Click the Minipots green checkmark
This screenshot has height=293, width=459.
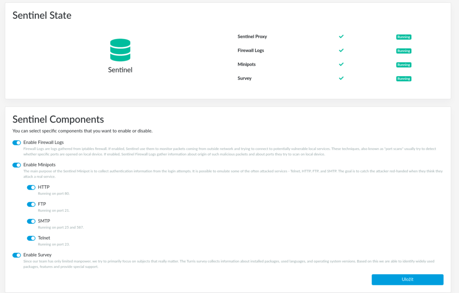tap(341, 64)
